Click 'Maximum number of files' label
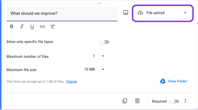Screen dimensions: 198x110 pyautogui.click(x=28, y=57)
